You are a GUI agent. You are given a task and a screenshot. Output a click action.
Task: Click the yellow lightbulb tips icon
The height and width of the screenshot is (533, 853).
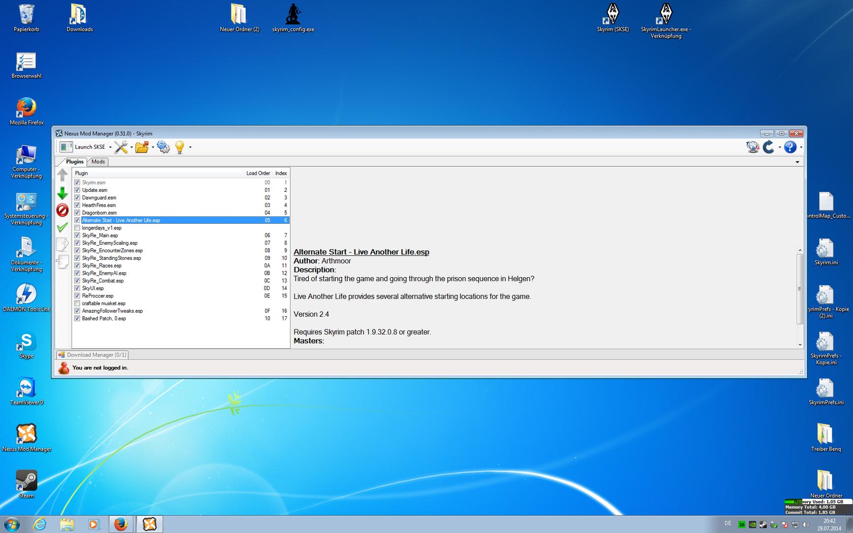[x=179, y=147]
